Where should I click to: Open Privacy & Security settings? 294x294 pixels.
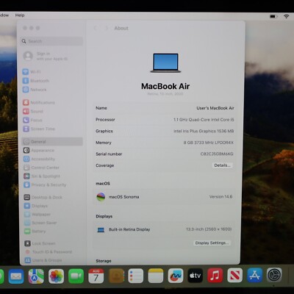tap(45, 184)
